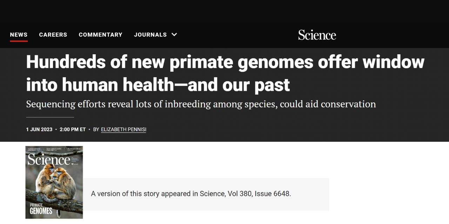Click PRIMATE GENOMES label on the cover
Image resolution: width=449 pixels, height=224 pixels.
coord(41,208)
